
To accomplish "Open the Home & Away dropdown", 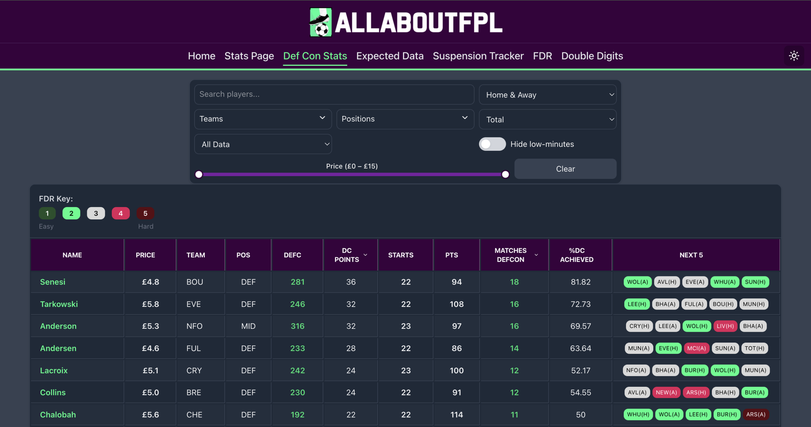I will pos(547,95).
